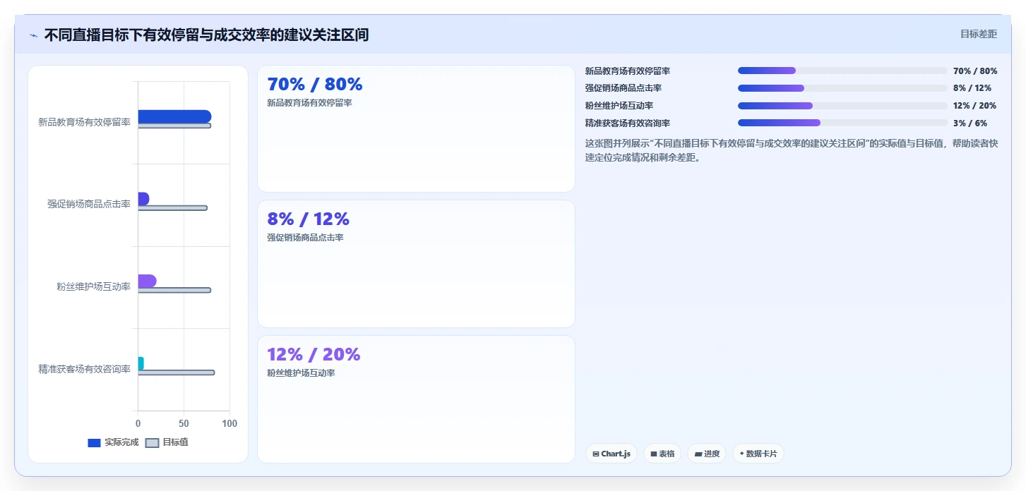The image size is (1026, 491).
Task: Click progress list label 精准获客场有效咨询率
Action: pos(628,123)
